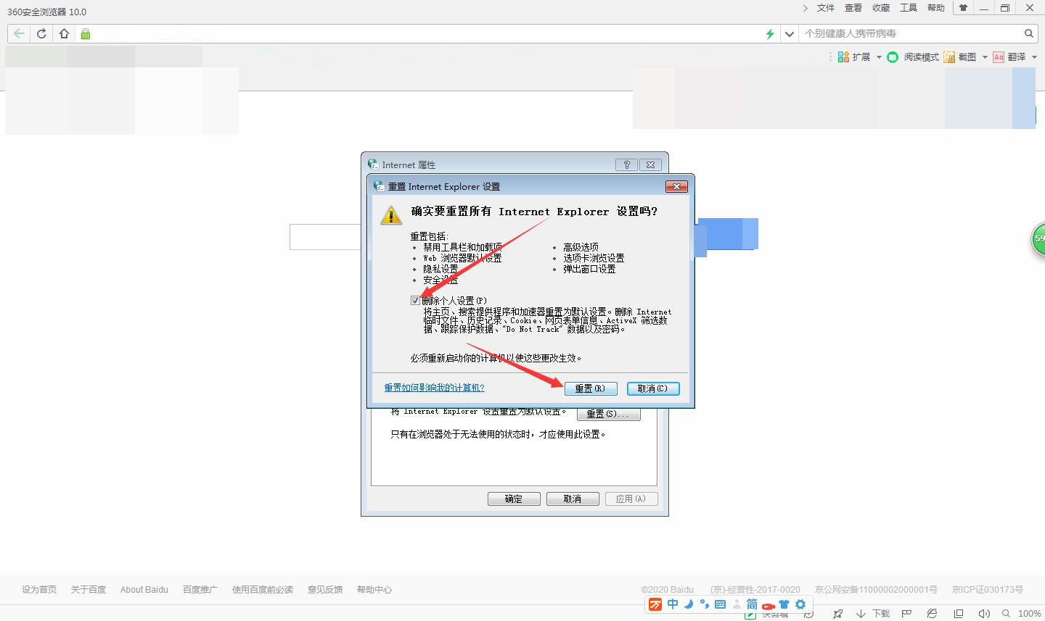Toggle the 删除个人设置 checkbox
The image size is (1045, 621).
(x=415, y=301)
